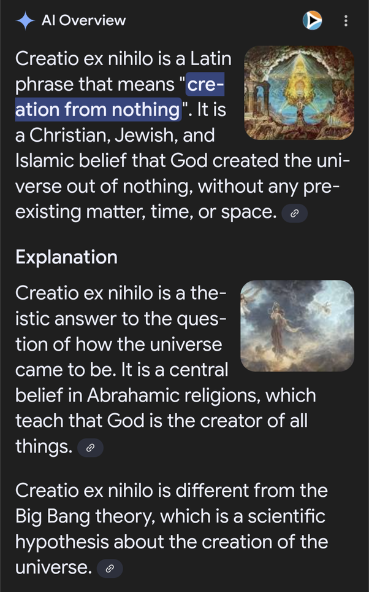Click the words 'Big Bang theory'
The width and height of the screenshot is (369, 592).
[82, 517]
